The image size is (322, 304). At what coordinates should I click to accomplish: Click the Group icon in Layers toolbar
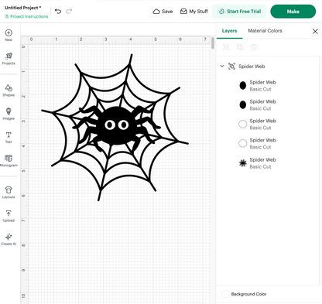[x=226, y=47]
